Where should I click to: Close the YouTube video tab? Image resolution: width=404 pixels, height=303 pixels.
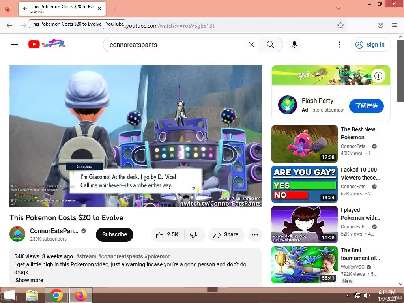point(99,9)
